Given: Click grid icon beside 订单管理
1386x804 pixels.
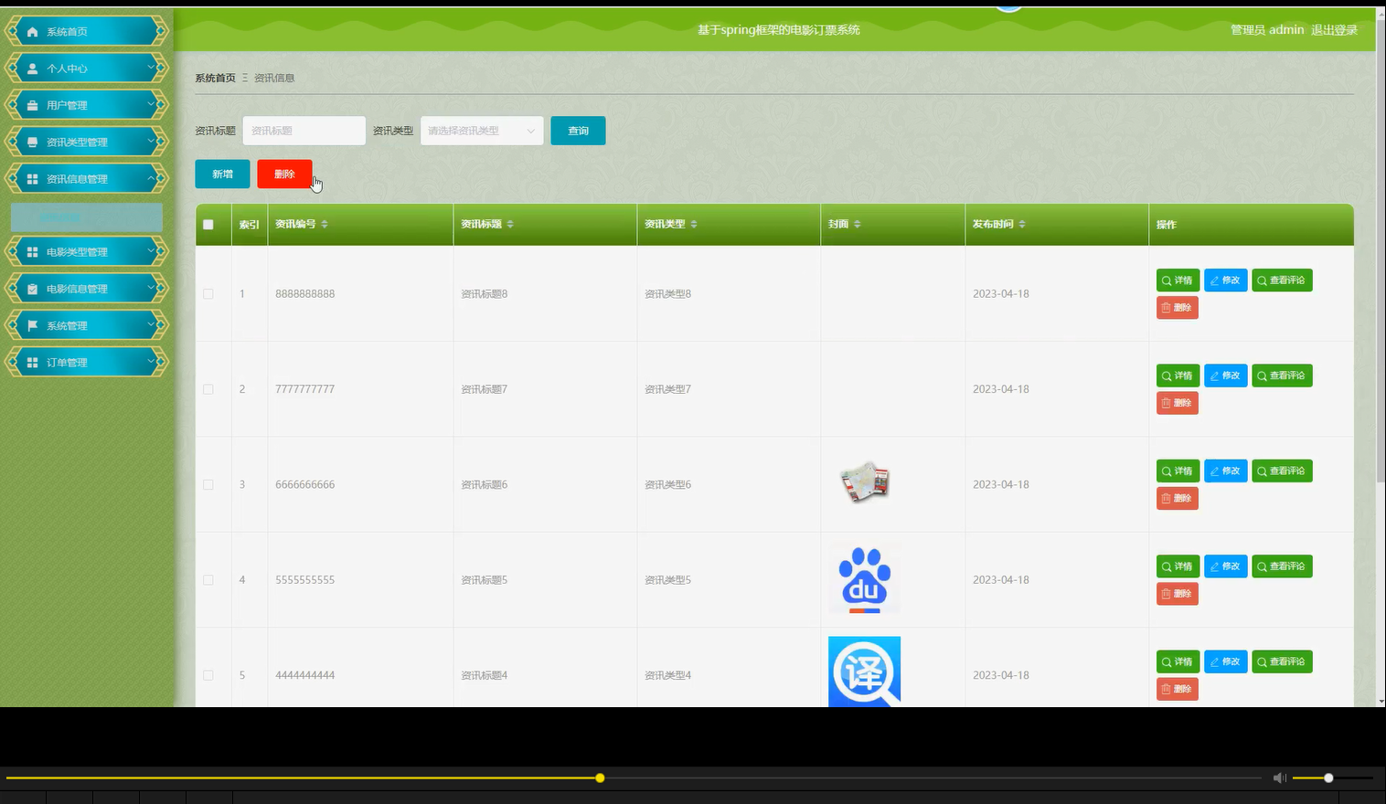Looking at the screenshot, I should coord(33,363).
